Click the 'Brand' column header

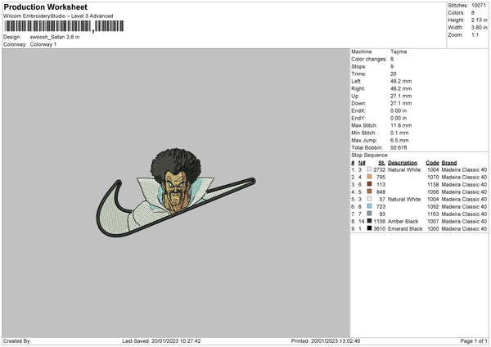(x=449, y=163)
